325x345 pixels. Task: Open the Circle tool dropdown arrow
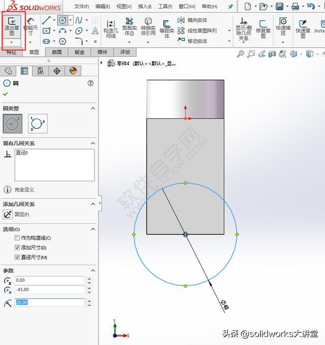pyautogui.click(x=71, y=20)
